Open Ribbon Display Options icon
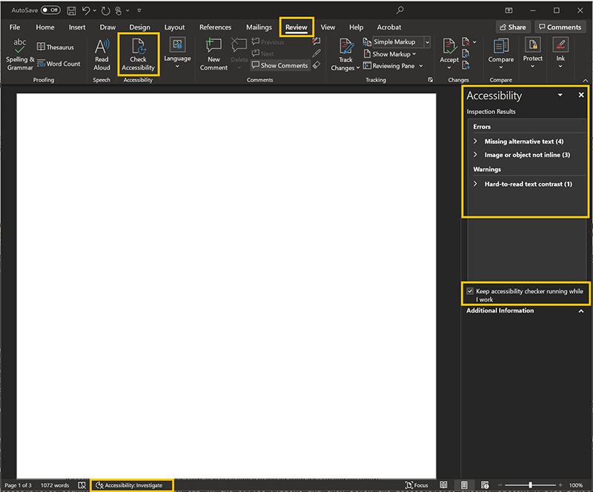This screenshot has width=593, height=492. (x=508, y=10)
